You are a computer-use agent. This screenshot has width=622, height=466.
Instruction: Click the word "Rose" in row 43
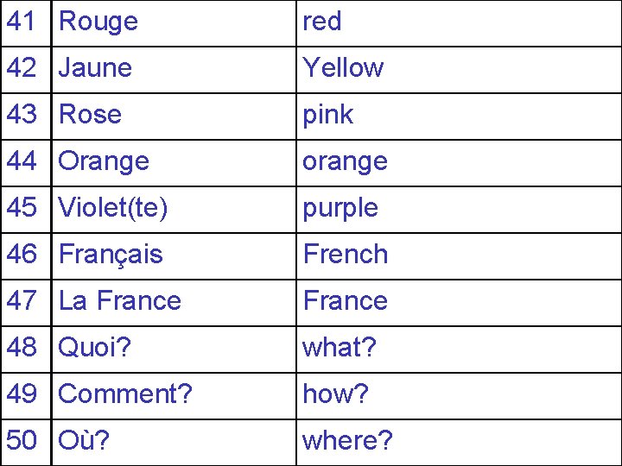pos(90,115)
